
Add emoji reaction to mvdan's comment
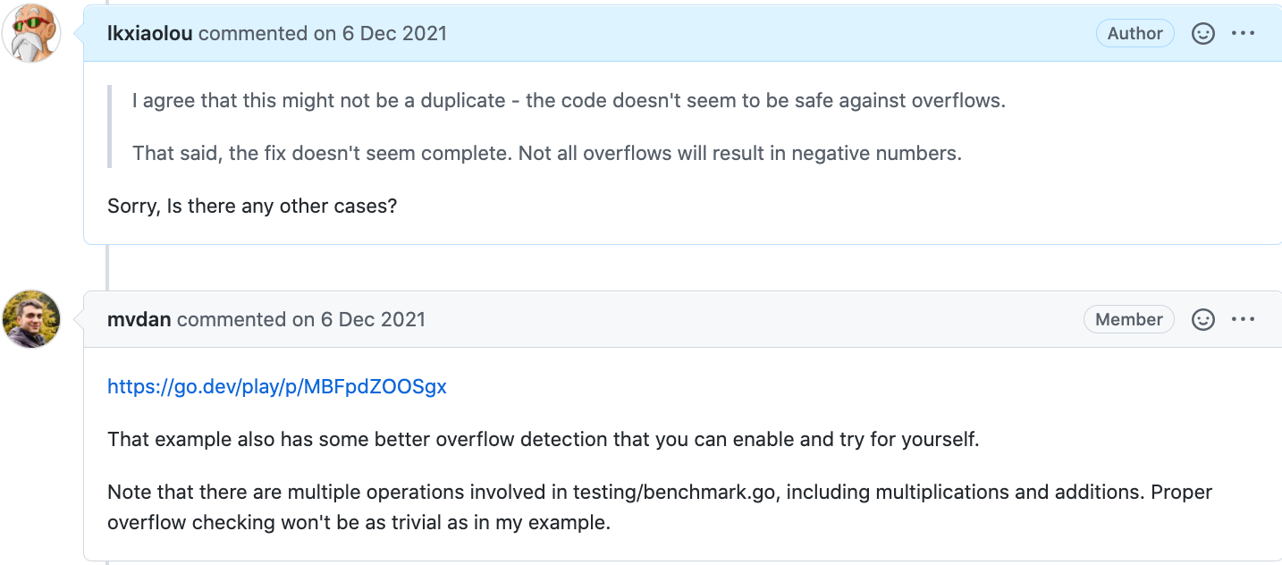pos(1203,320)
